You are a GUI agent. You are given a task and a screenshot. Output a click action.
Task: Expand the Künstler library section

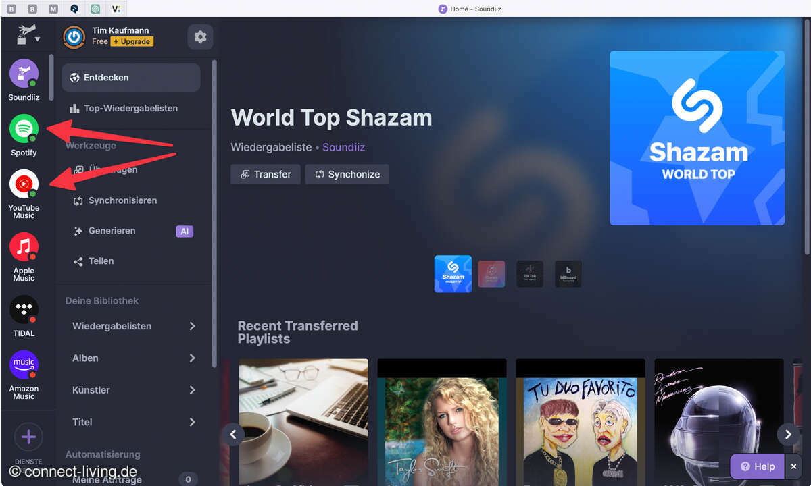(134, 390)
